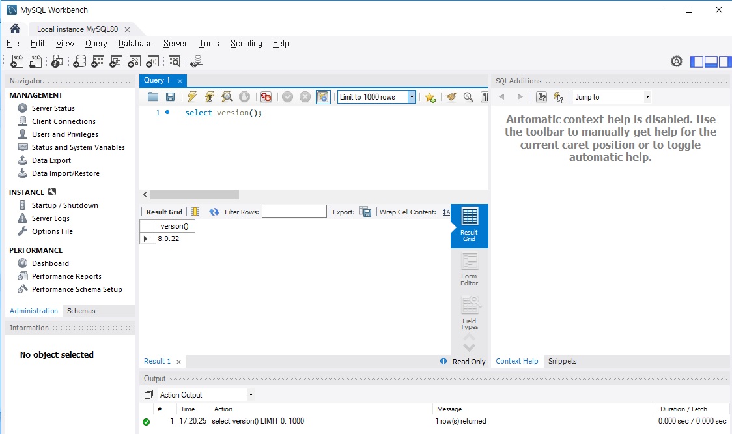
Task: Save snippet to favorites star icon
Action: [430, 97]
